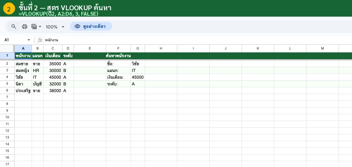Click the ค้นหาพนักงาน header cell

click(x=118, y=56)
